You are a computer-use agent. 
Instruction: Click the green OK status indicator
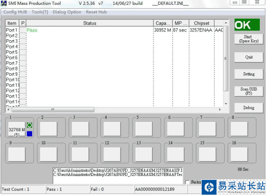[247, 25]
